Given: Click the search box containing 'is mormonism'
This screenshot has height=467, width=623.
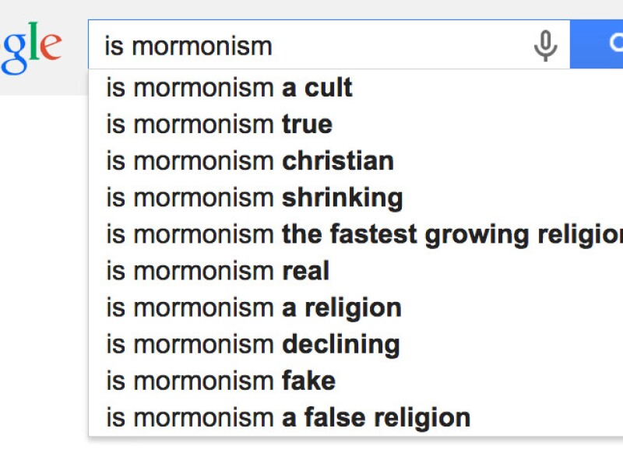Looking at the screenshot, I should [x=311, y=45].
